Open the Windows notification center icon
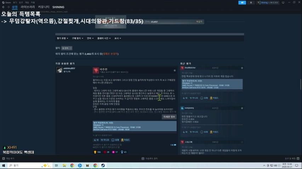 [297, 165]
